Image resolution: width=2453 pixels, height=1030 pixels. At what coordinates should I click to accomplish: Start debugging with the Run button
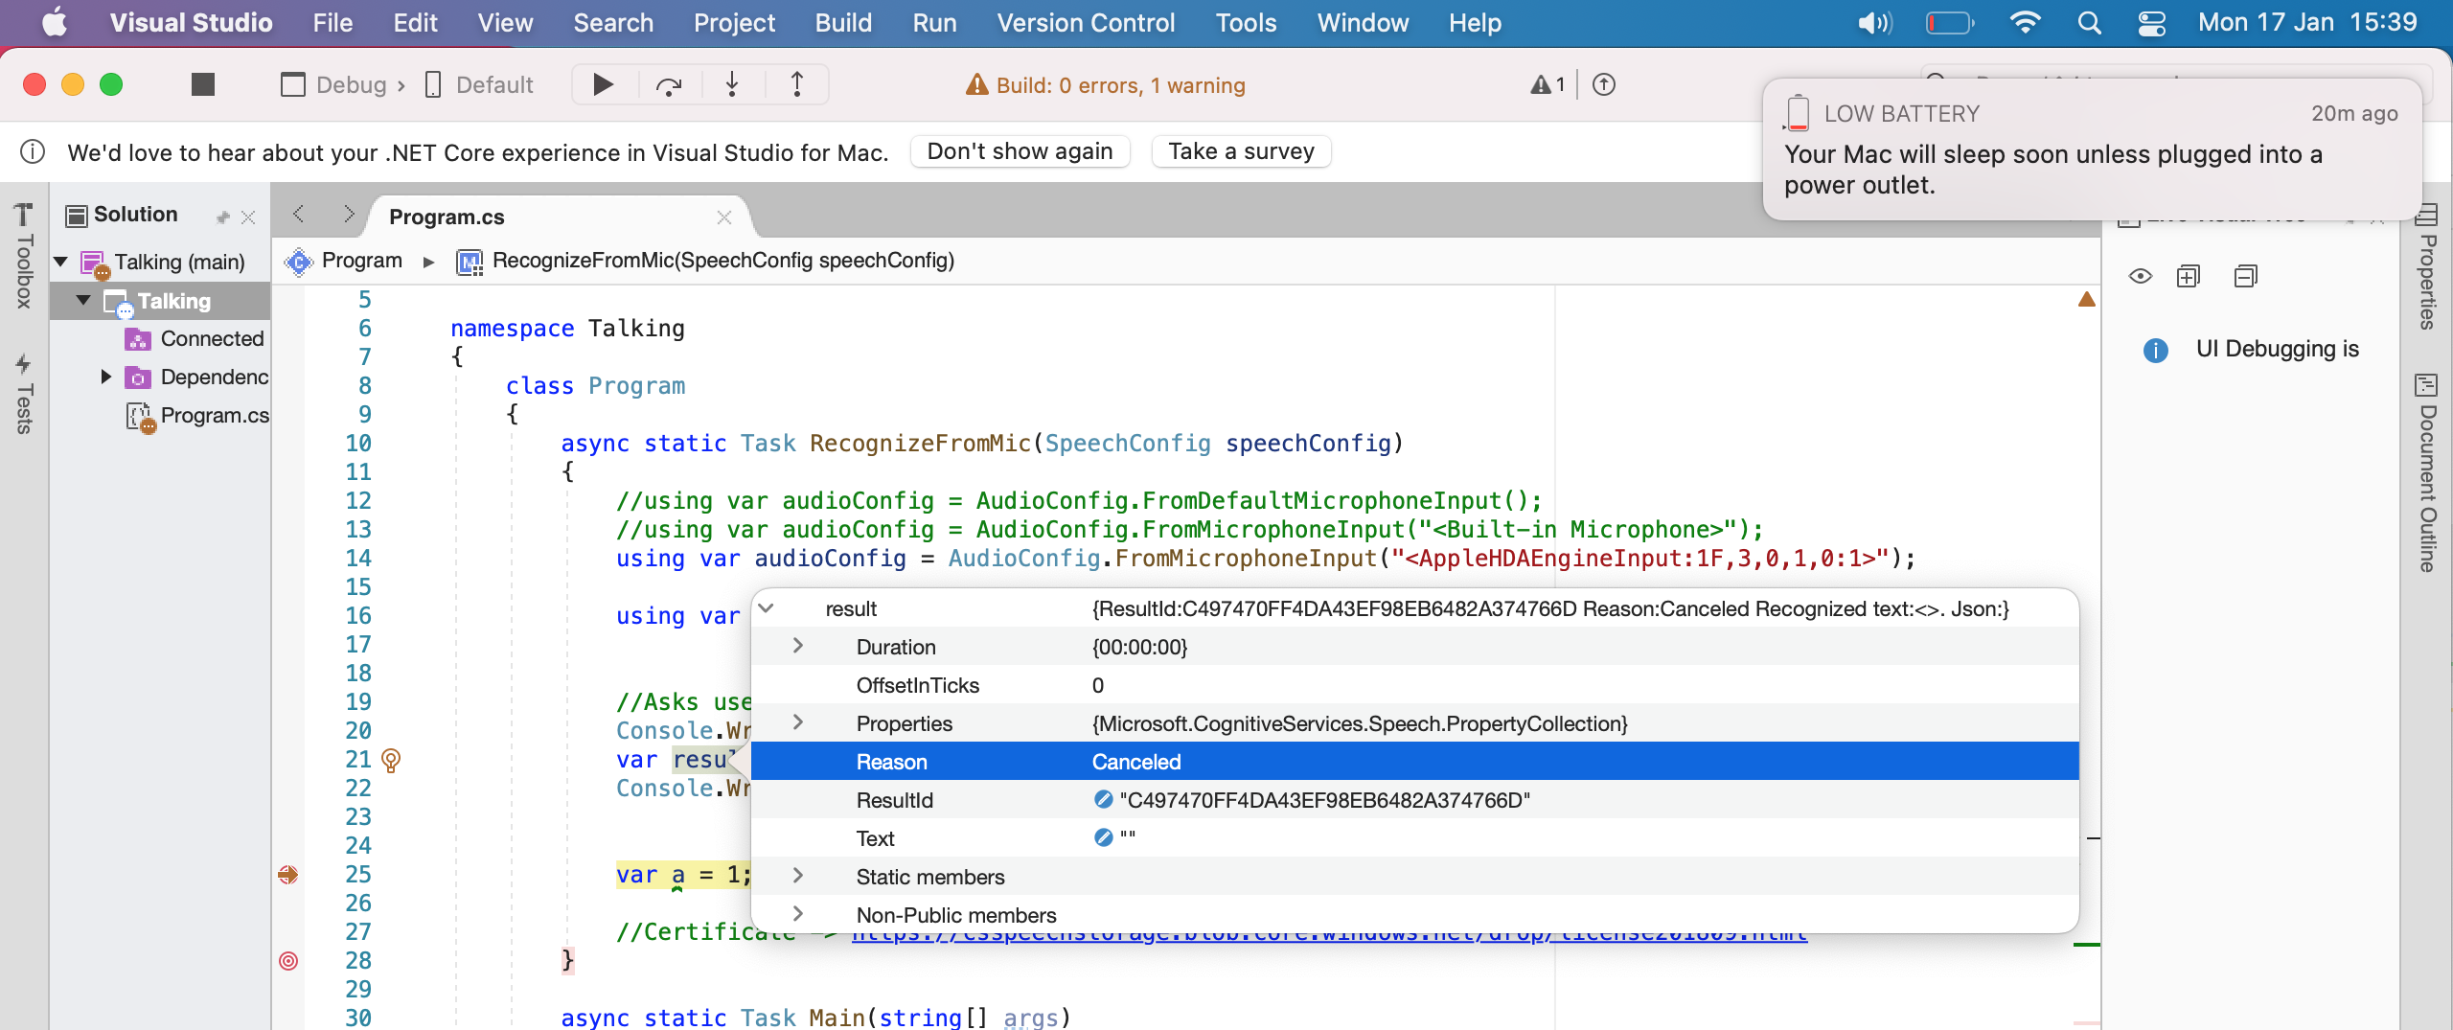coord(602,84)
